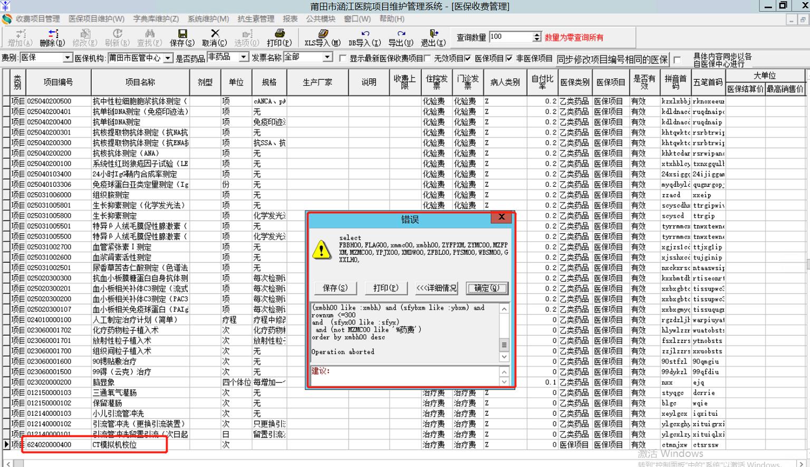Viewport: 810px width, 467px height.
Task: Open the 帮助(H) menu
Action: tap(392, 19)
